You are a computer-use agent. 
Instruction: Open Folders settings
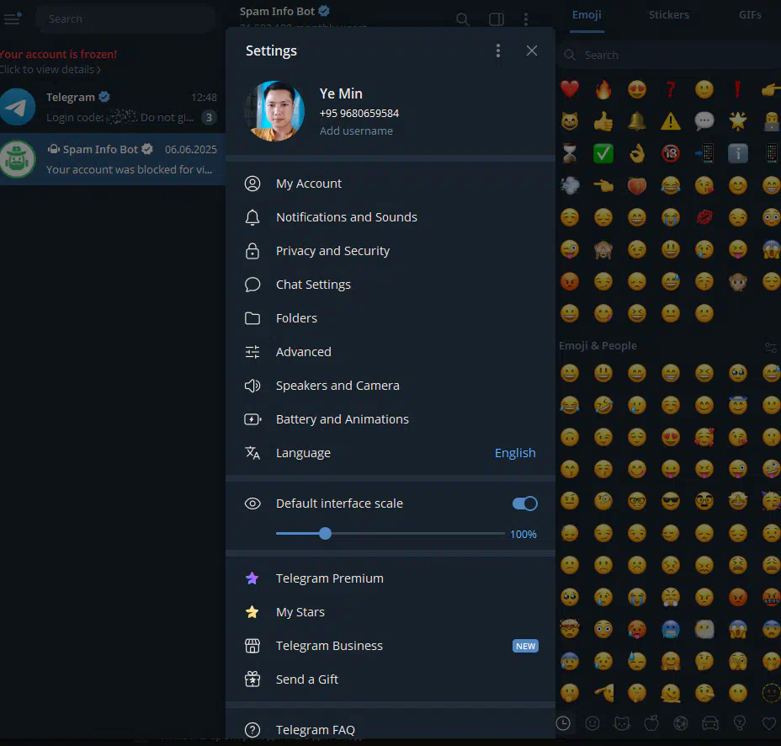pyautogui.click(x=390, y=318)
